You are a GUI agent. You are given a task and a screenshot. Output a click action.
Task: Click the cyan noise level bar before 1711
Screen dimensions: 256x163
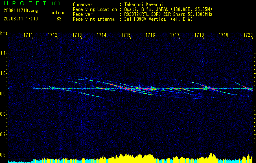[x=21, y=162]
